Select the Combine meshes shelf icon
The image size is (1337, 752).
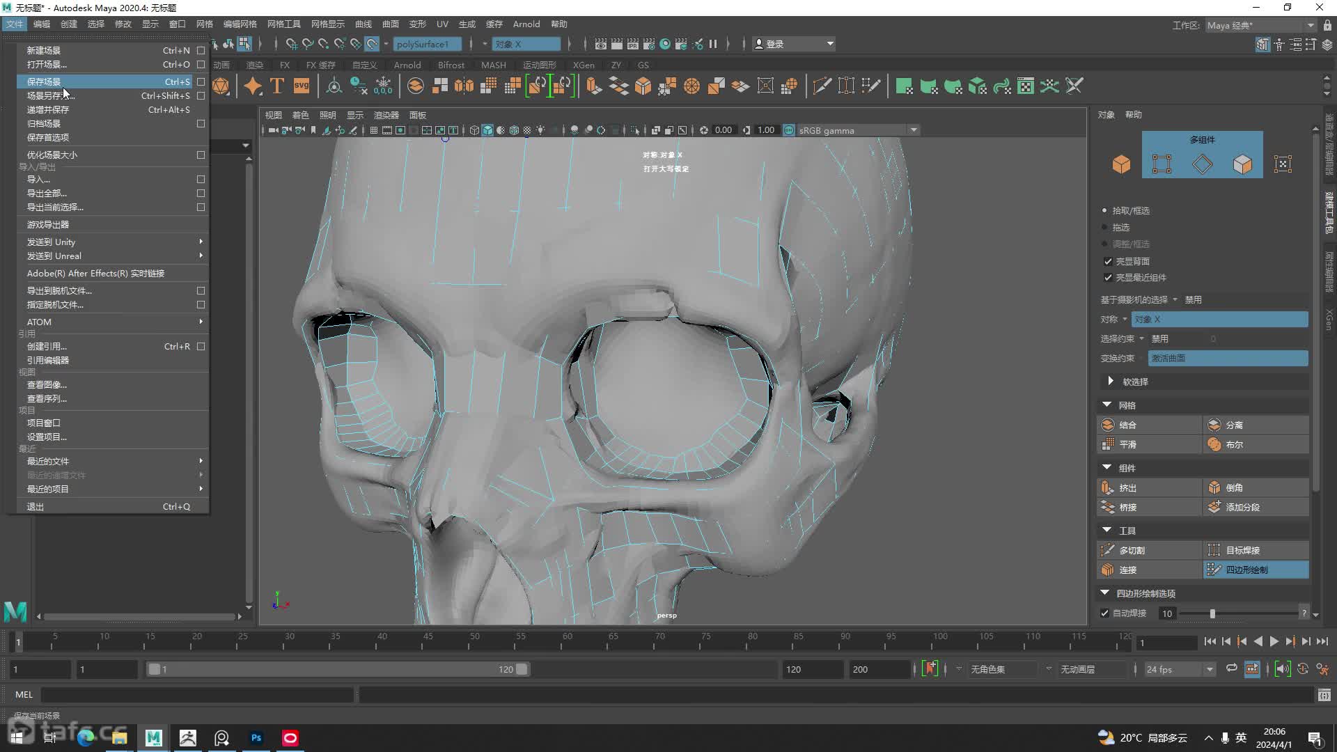click(x=416, y=86)
